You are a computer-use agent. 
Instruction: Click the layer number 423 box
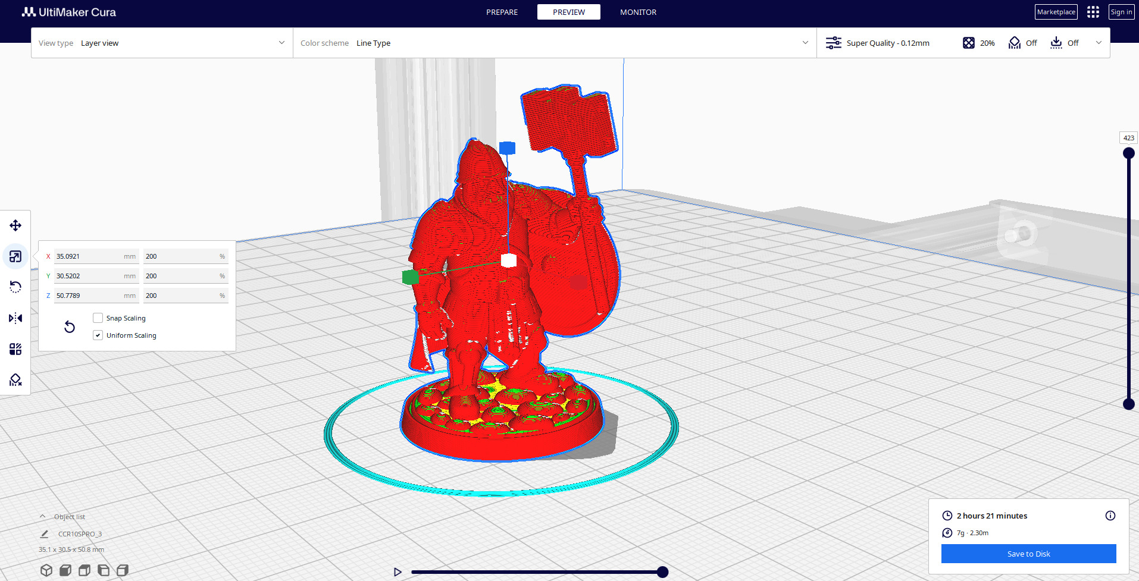point(1128,138)
